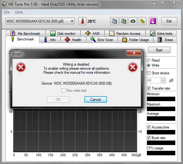This screenshot has width=183, height=164.
Task: Click the Average transfer rate value box
Action: [161, 118]
